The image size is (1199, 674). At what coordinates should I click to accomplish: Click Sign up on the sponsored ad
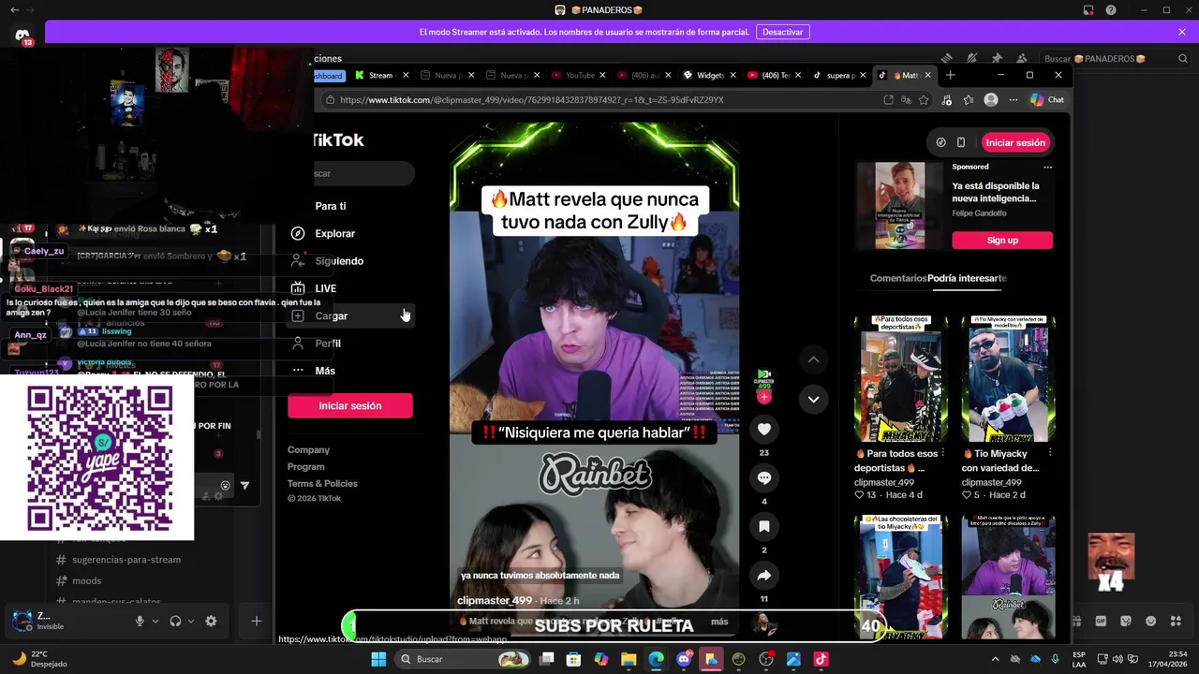[1002, 241]
